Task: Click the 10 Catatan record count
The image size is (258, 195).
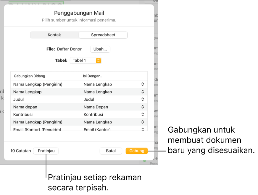Action: [21, 151]
